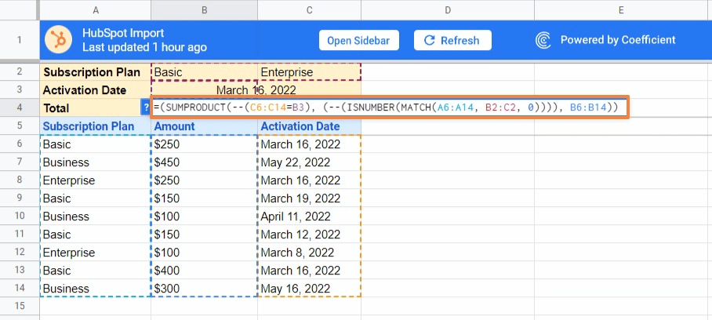Select column E header
The image size is (712, 320).
click(621, 9)
